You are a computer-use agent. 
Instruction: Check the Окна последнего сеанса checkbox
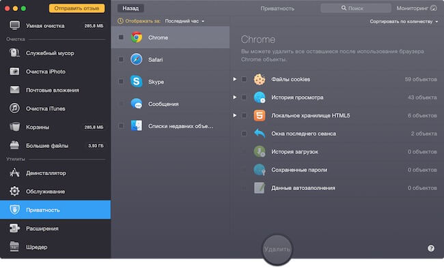point(244,134)
